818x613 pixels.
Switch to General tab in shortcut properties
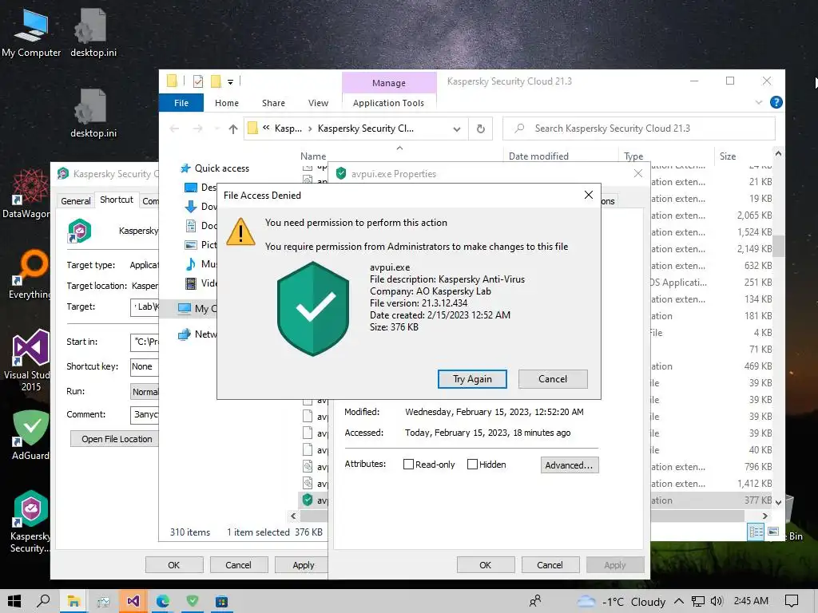pyautogui.click(x=76, y=200)
